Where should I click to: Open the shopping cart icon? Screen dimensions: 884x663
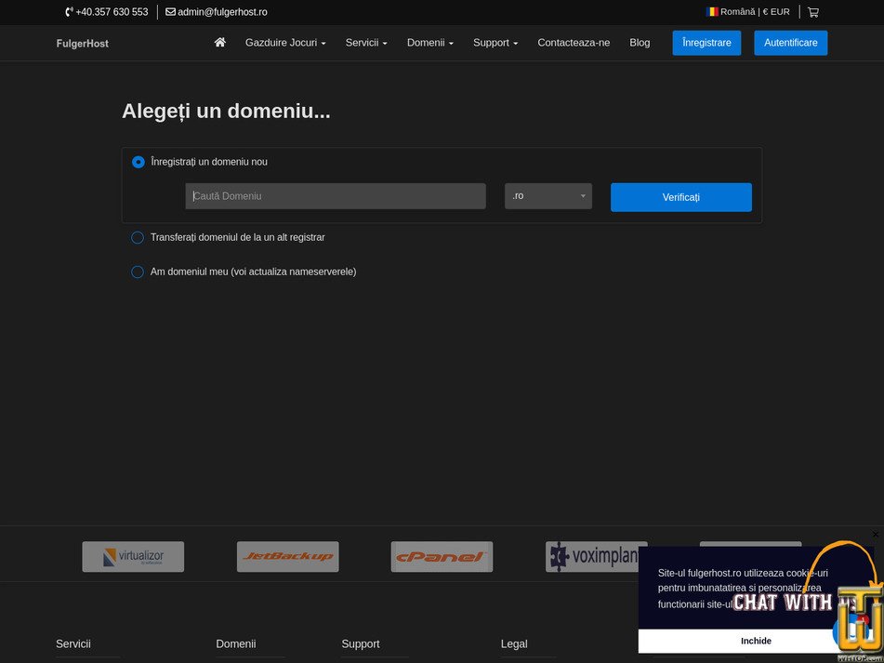812,12
